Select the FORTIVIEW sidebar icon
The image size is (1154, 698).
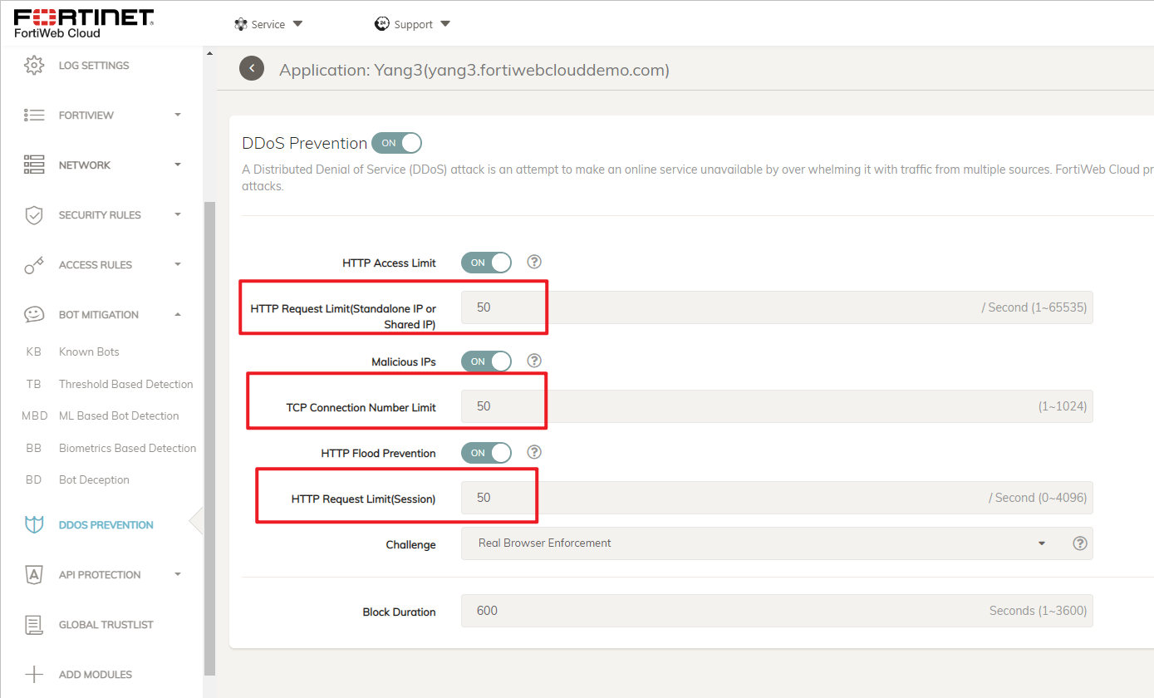coord(33,115)
